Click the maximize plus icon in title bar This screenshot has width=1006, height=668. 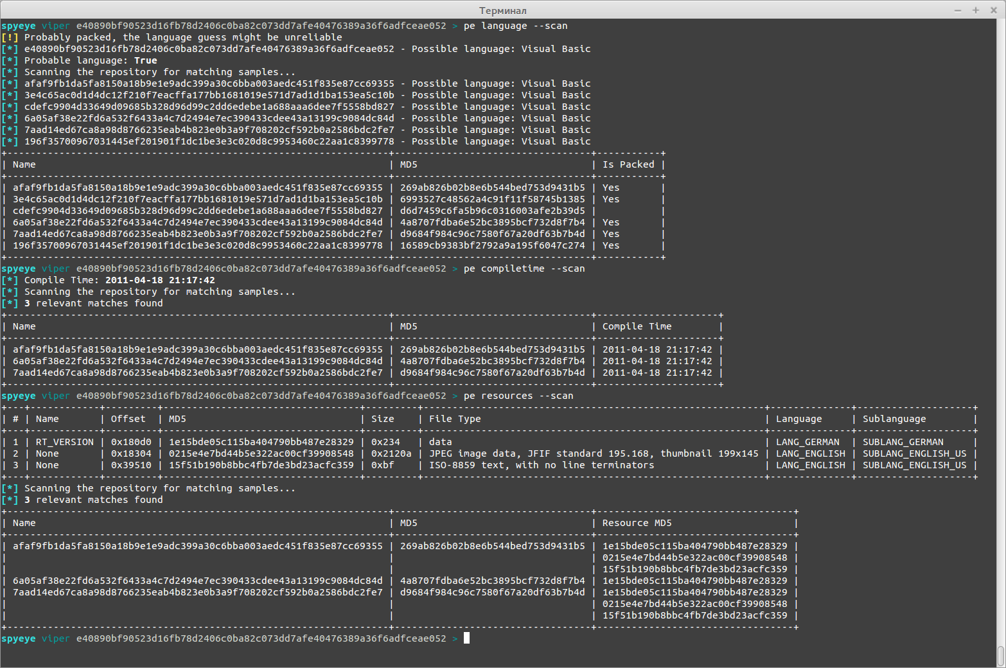tap(976, 10)
